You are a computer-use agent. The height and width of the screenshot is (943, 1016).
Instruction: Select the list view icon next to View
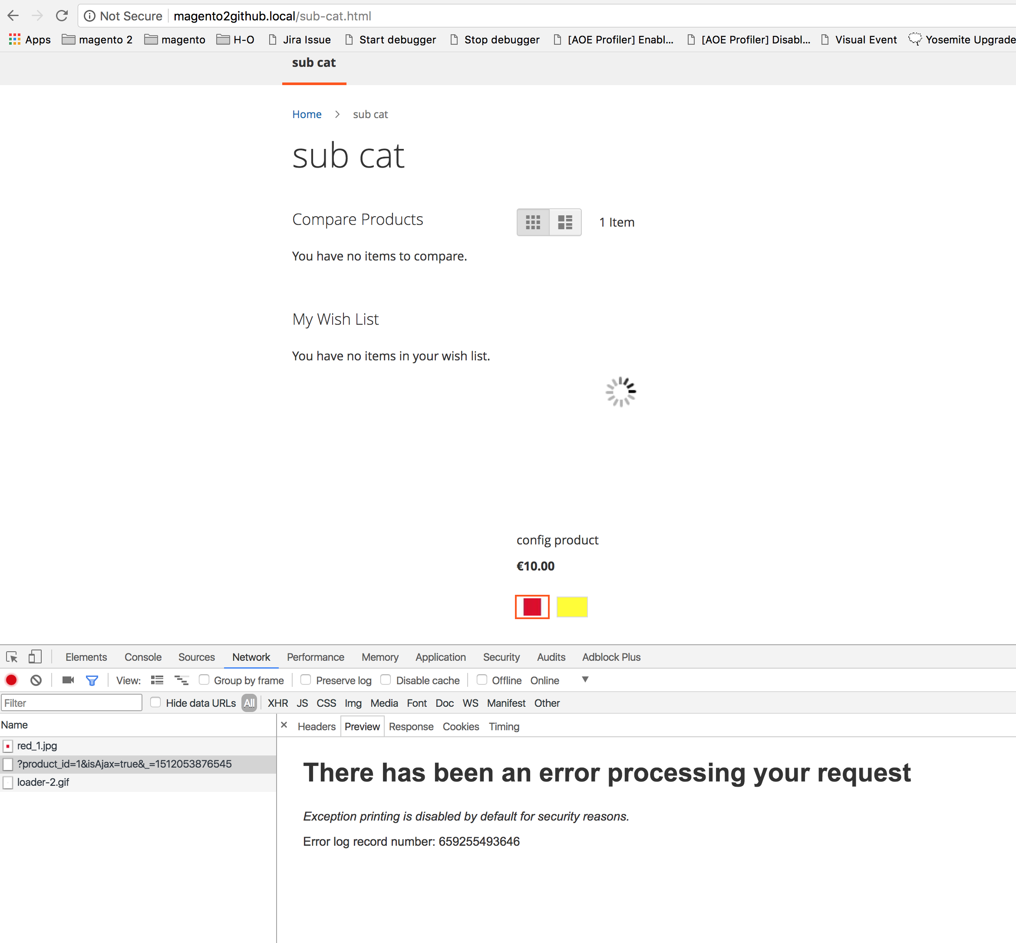(x=157, y=680)
